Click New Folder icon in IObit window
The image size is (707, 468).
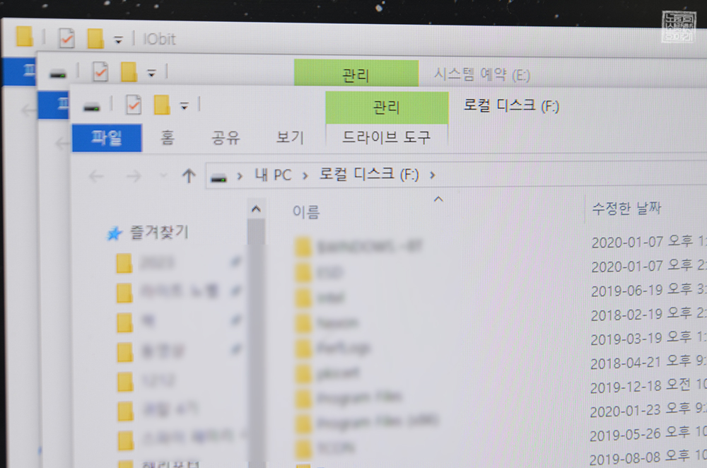(x=95, y=38)
